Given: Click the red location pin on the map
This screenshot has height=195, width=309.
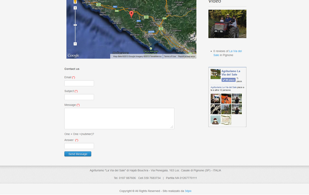Looking at the screenshot, I should pos(131,14).
